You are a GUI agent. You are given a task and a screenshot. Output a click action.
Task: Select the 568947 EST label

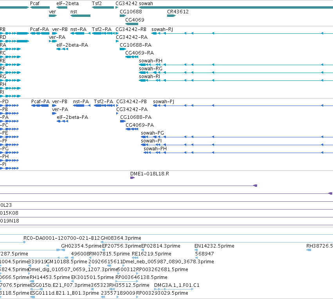tap(205, 253)
